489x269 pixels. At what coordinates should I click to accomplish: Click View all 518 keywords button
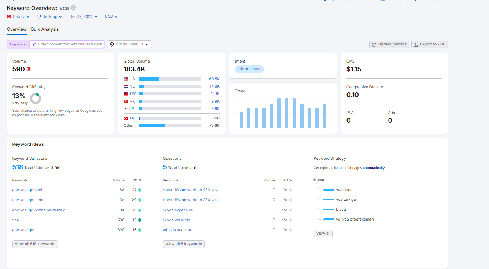[x=35, y=244]
